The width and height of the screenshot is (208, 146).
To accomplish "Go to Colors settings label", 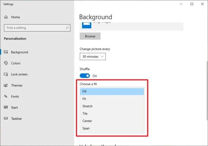I will pyautogui.click(x=16, y=63).
